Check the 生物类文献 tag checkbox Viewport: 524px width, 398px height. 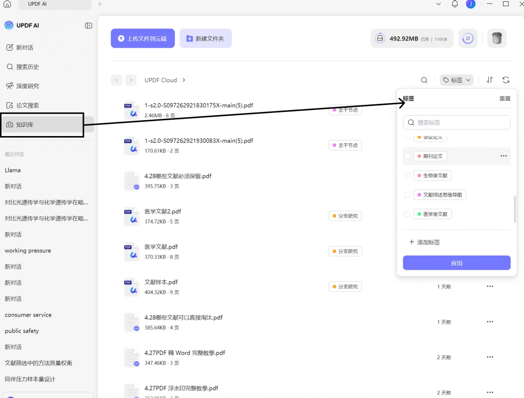coord(407,175)
